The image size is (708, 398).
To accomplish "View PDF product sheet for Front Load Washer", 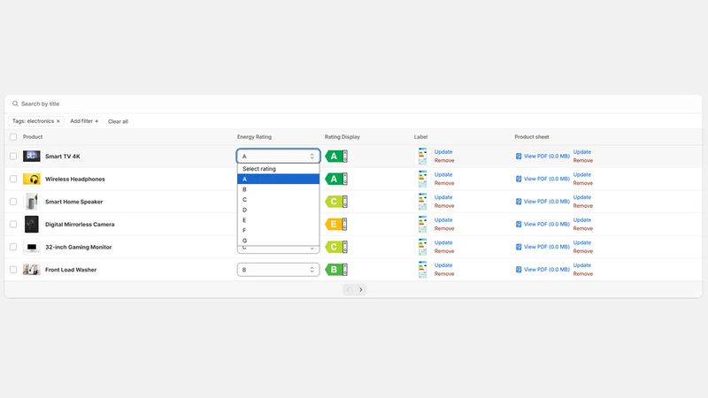I will (x=543, y=270).
